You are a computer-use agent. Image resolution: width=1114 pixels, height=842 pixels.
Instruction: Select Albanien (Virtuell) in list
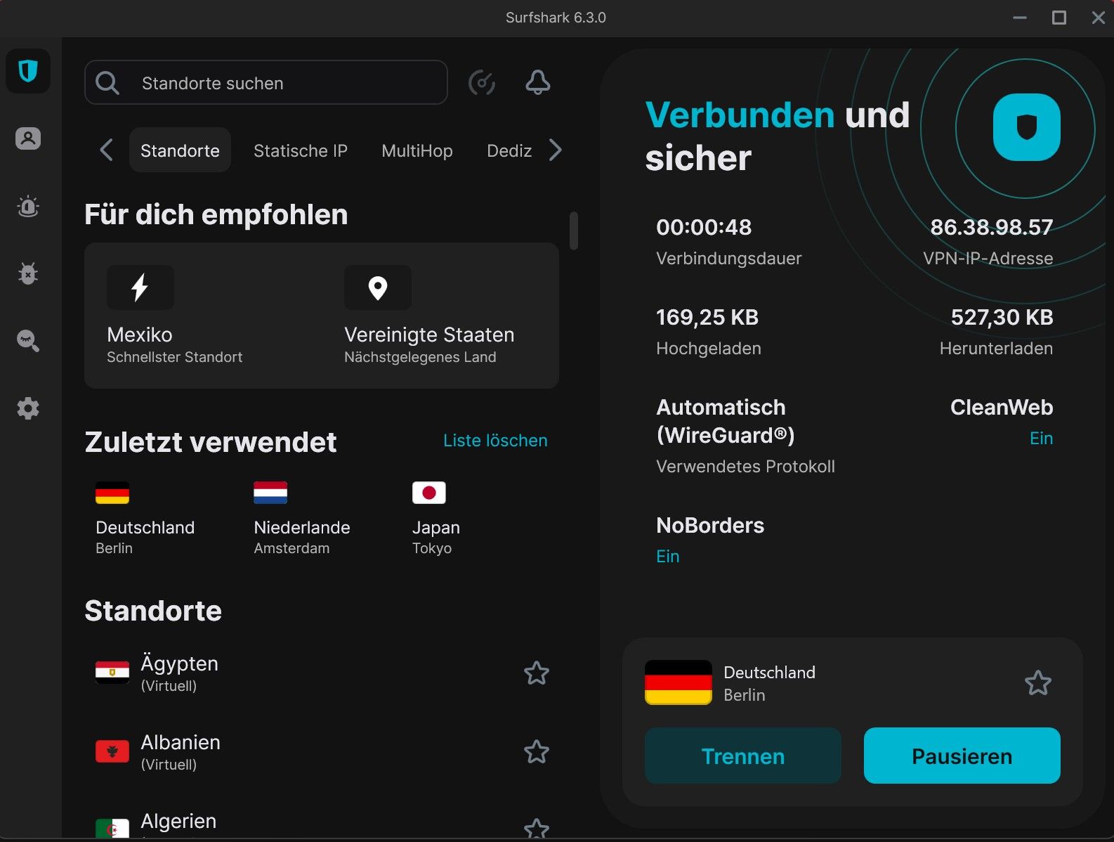click(x=322, y=751)
